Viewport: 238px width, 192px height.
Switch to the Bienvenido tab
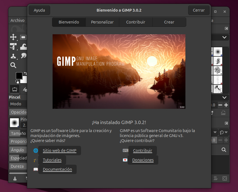point(69,22)
